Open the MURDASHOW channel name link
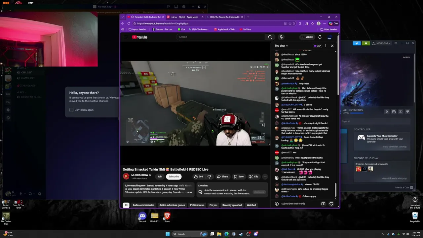 (140, 175)
